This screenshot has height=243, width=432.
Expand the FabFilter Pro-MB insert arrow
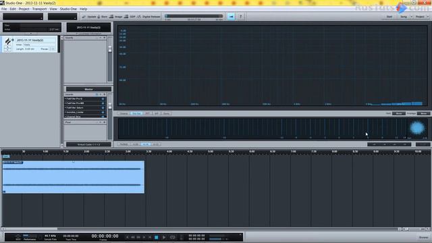click(65, 103)
